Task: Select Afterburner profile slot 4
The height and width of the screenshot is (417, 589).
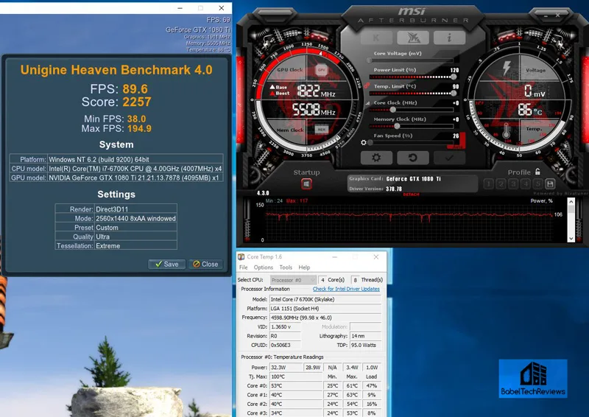Action: 526,184
